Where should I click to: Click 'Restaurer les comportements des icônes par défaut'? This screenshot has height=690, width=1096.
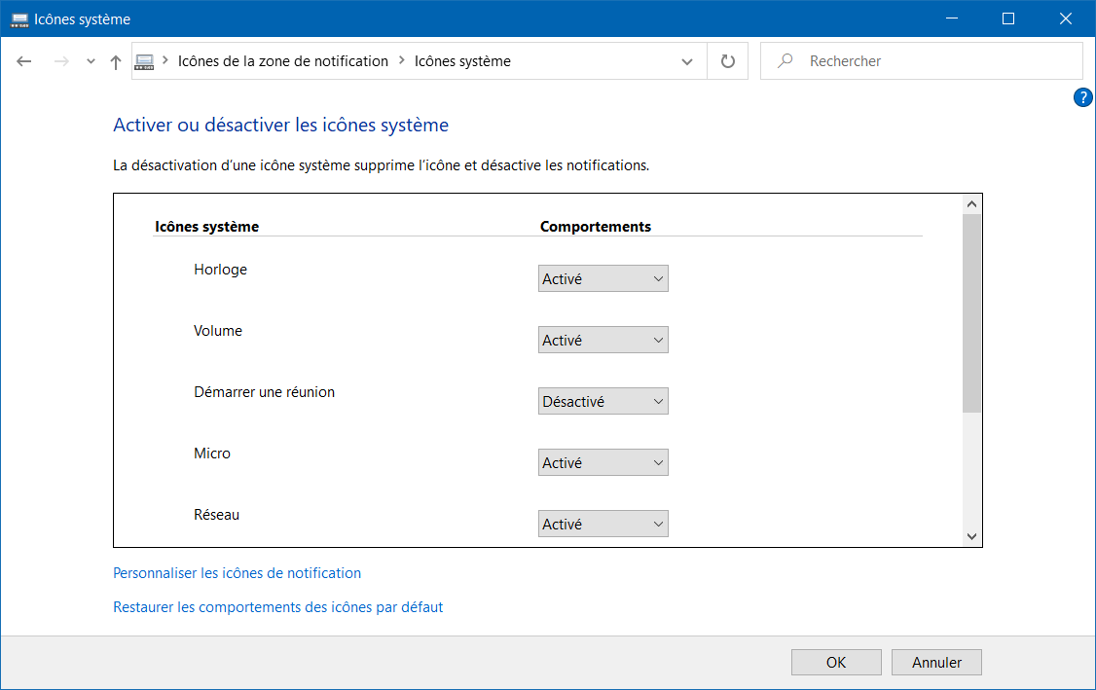pos(278,607)
